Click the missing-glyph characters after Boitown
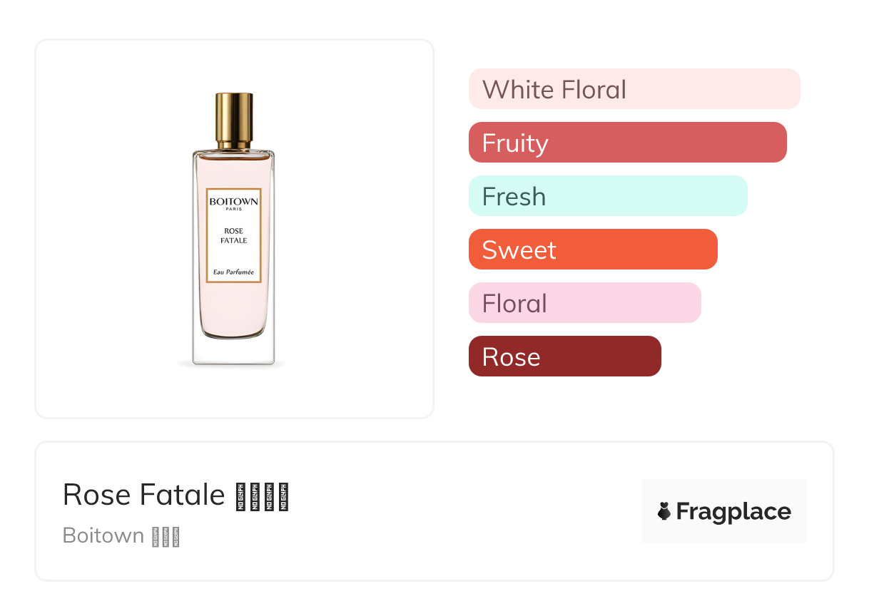Viewport: 869px width, 616px height. 166,537
